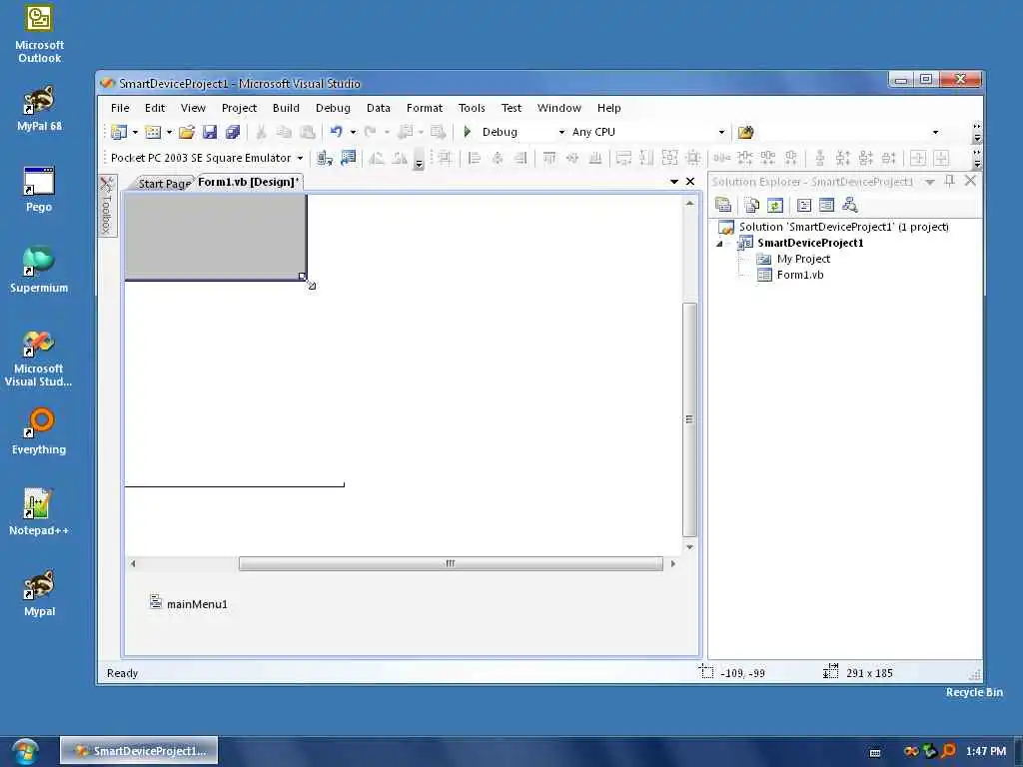This screenshot has width=1023, height=767.
Task: Save Form1.vb with the floppy disk icon
Action: tap(210, 133)
